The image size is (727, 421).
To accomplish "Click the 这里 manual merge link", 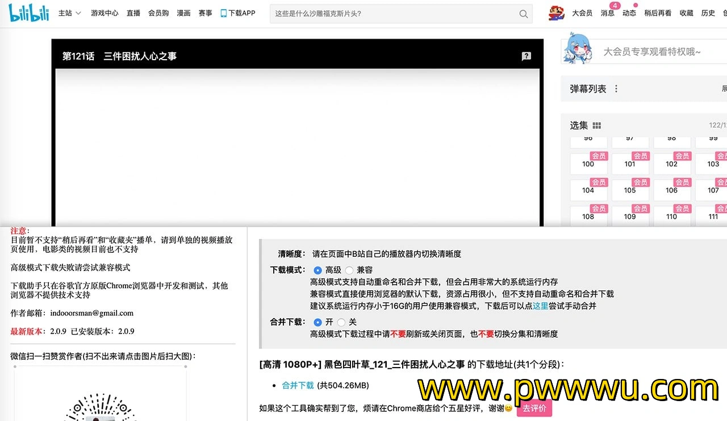I will [540, 306].
